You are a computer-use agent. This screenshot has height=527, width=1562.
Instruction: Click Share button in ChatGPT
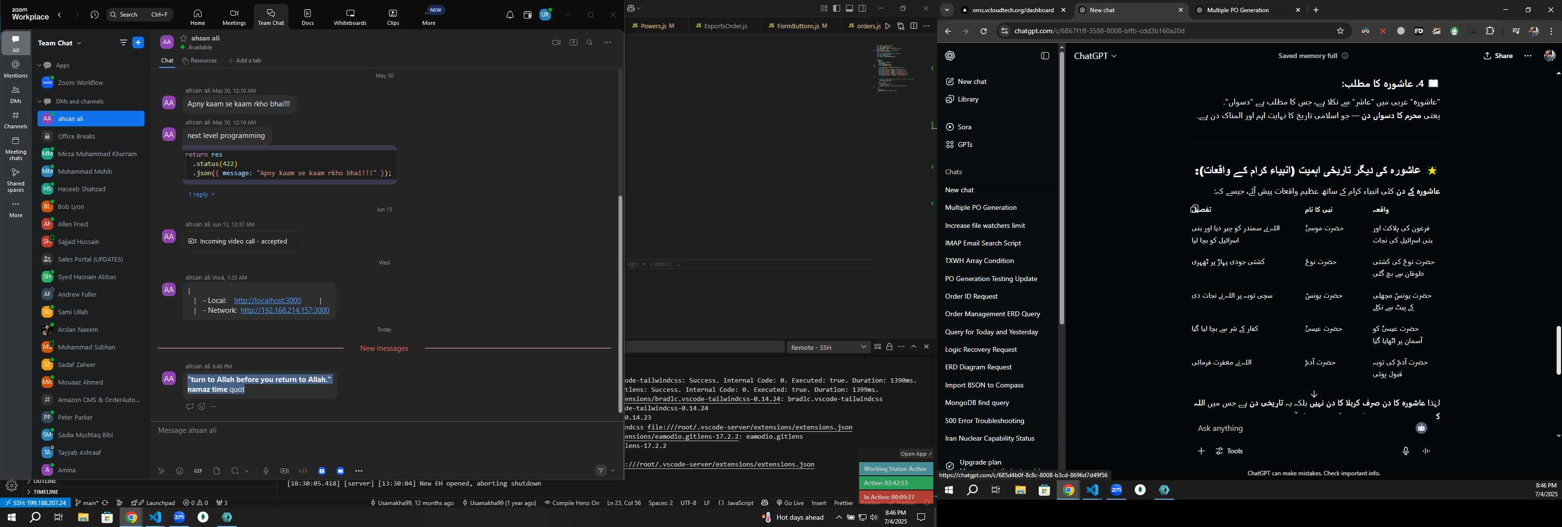point(1498,56)
